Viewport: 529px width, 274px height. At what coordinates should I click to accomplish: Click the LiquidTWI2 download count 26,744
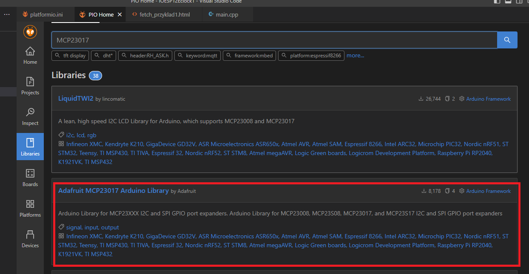[433, 99]
